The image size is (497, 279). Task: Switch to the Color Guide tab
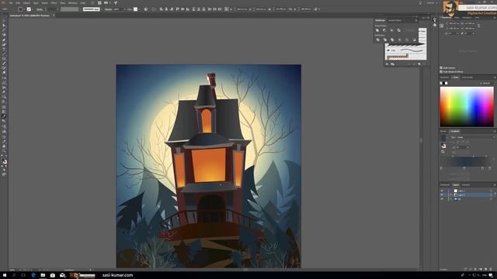[467, 77]
